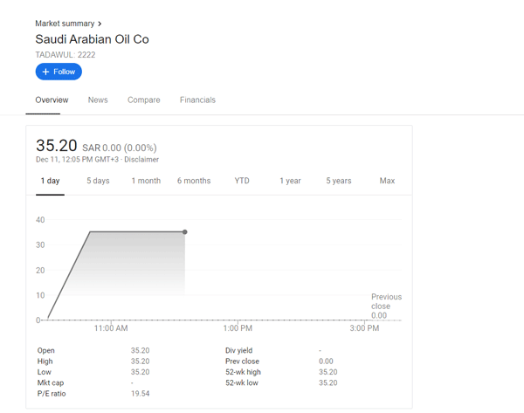Switch to the News tab
Image resolution: width=524 pixels, height=413 pixels.
point(98,100)
